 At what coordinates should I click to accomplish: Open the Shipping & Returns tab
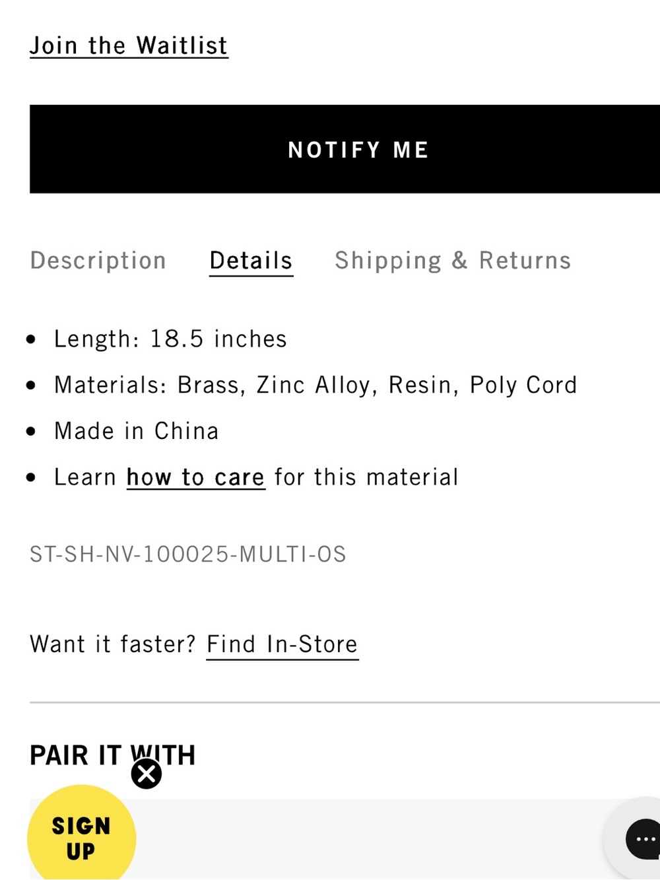(x=453, y=260)
